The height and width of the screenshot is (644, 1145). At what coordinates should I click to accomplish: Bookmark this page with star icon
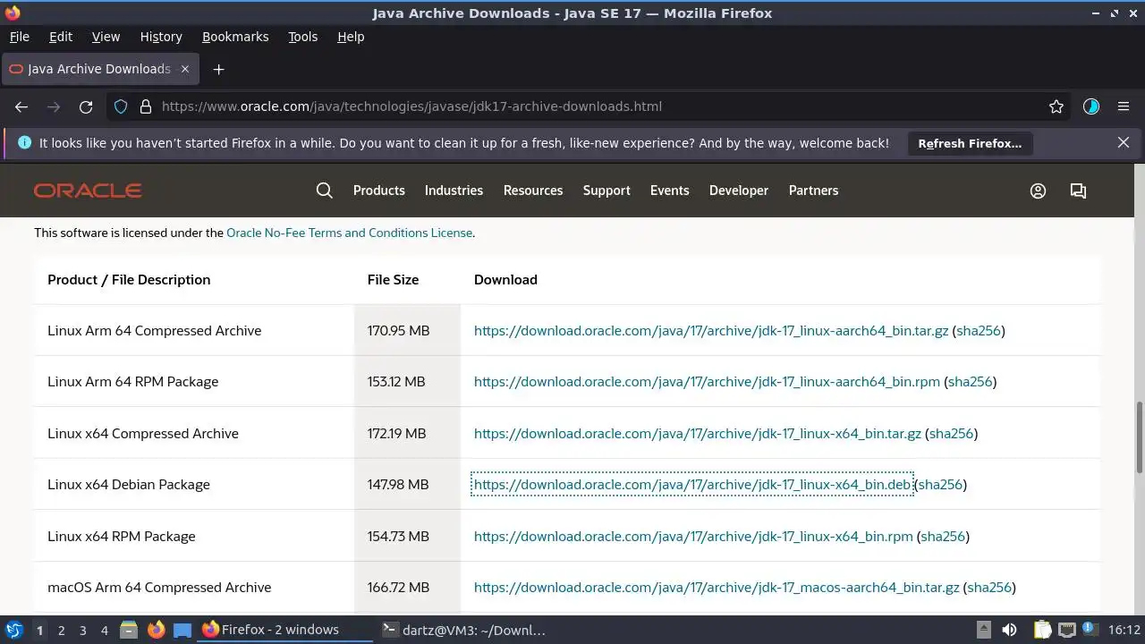(1056, 106)
